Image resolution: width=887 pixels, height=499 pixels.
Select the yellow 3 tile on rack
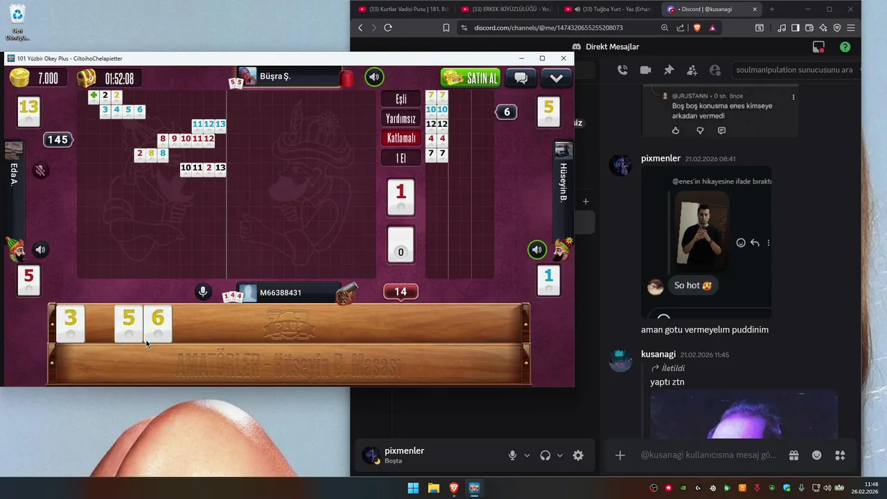tap(70, 324)
